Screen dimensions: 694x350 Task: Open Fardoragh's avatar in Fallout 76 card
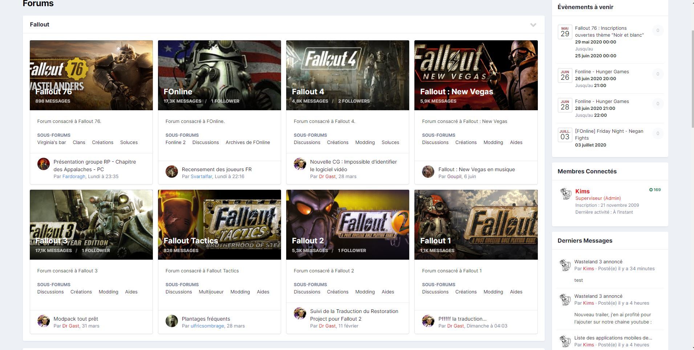tap(44, 164)
